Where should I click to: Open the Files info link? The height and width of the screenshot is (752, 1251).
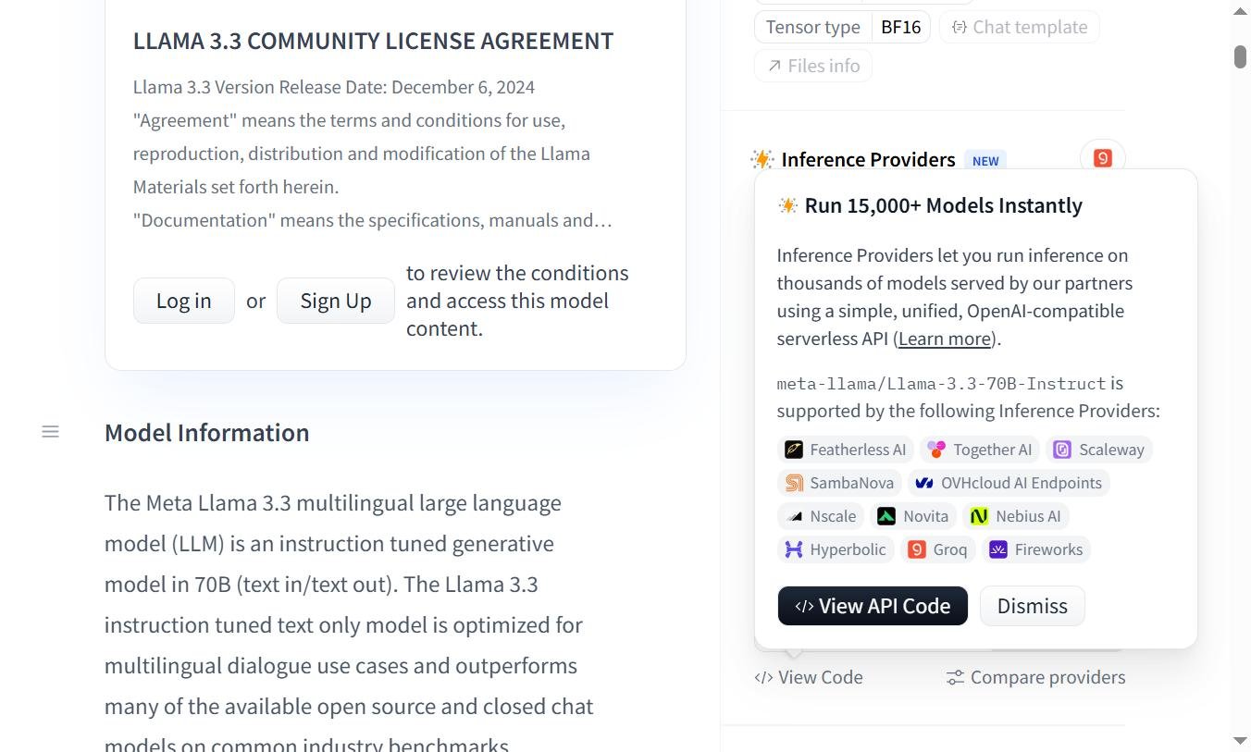813,66
